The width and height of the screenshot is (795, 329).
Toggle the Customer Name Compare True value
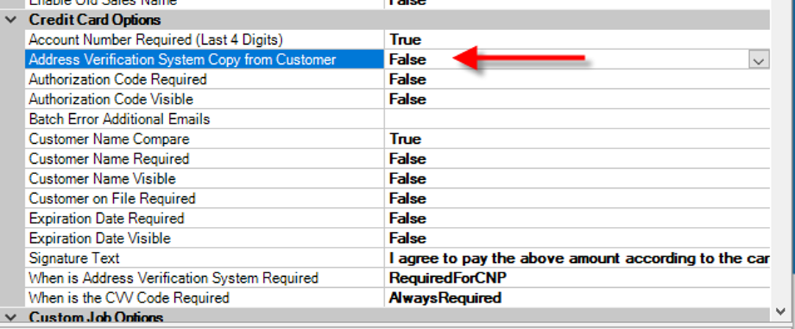(x=406, y=139)
